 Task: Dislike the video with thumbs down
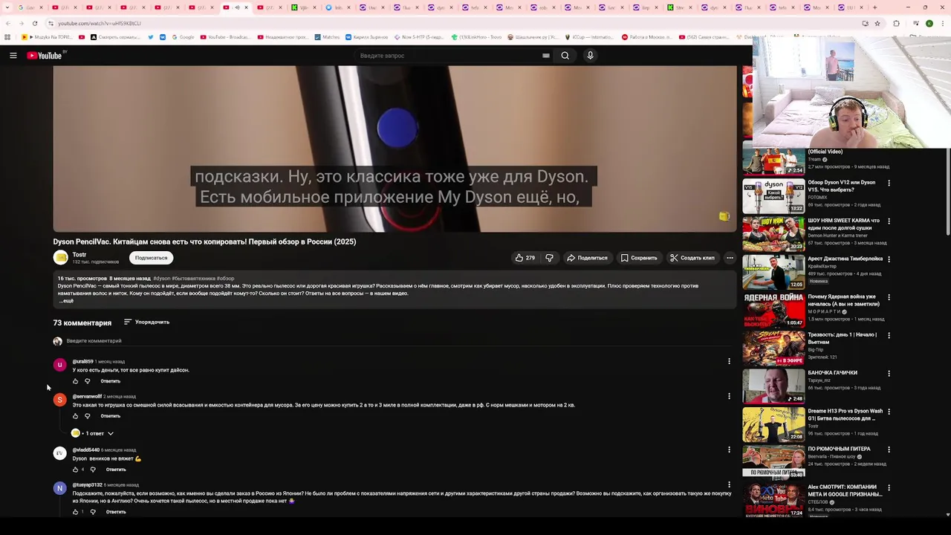pos(549,258)
